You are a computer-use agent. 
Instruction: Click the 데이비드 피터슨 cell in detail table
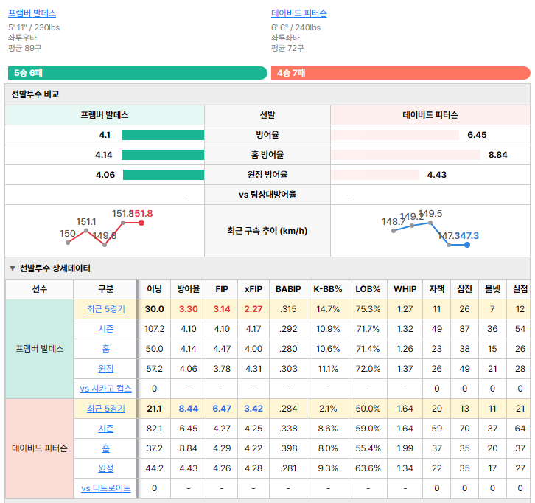[x=40, y=448]
